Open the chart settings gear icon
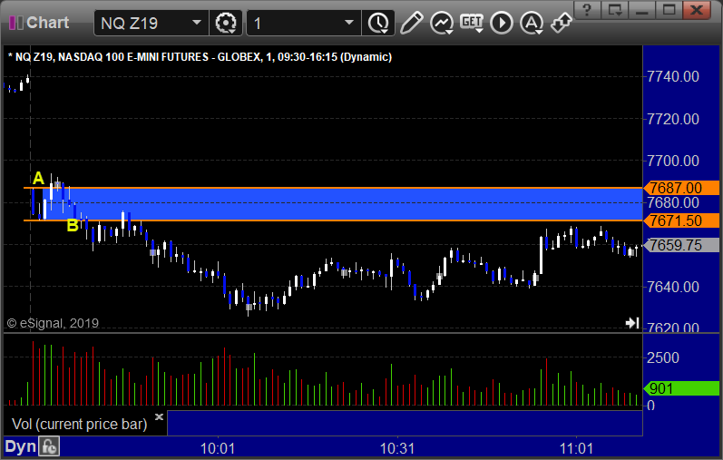This screenshot has width=723, height=460. click(226, 23)
